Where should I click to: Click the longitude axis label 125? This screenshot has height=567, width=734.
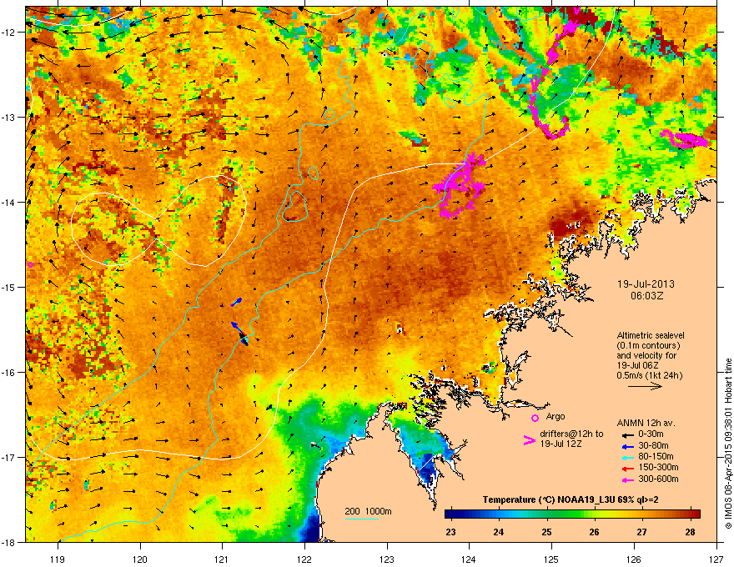click(x=551, y=559)
